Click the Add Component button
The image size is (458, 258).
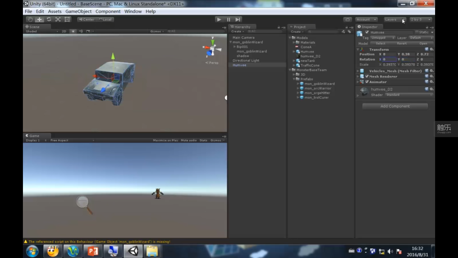[x=395, y=106]
